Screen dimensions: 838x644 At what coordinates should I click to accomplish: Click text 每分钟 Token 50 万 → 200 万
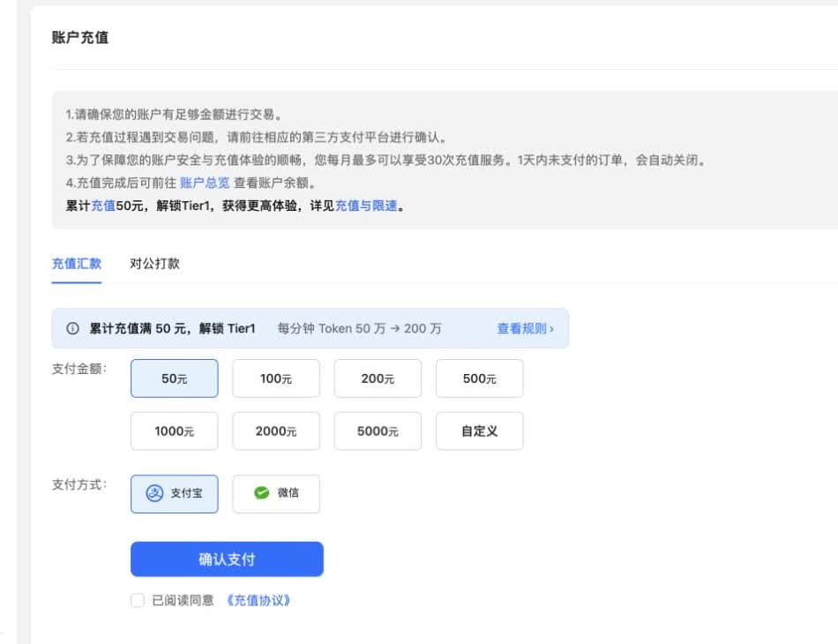pos(359,328)
